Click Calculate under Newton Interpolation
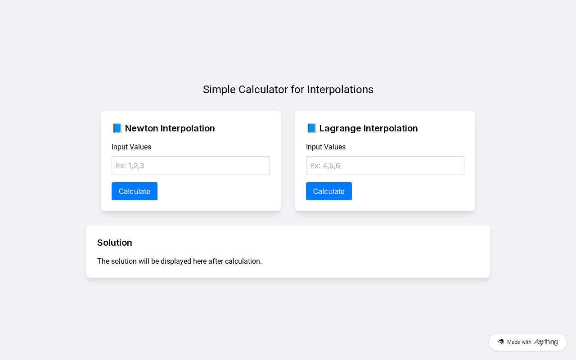The height and width of the screenshot is (360, 576). point(135,191)
